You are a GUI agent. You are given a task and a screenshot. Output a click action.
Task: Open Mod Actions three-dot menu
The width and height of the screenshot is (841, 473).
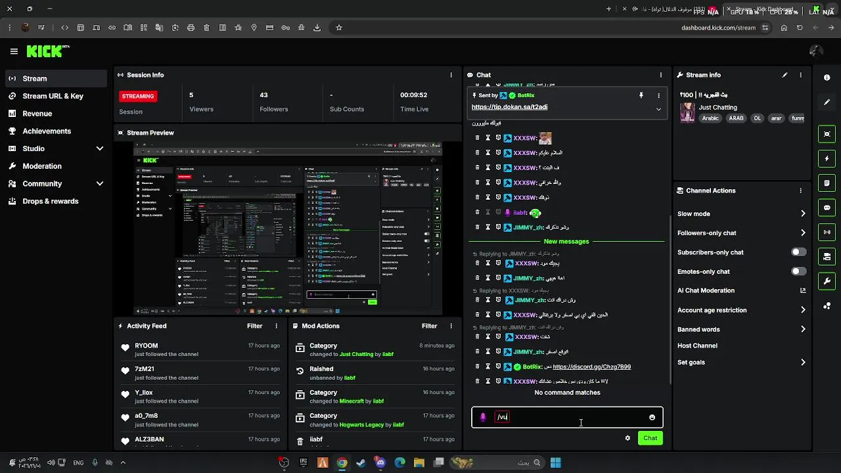(451, 326)
